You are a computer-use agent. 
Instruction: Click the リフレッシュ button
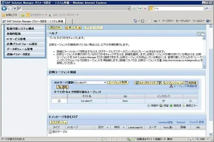(x=171, y=83)
